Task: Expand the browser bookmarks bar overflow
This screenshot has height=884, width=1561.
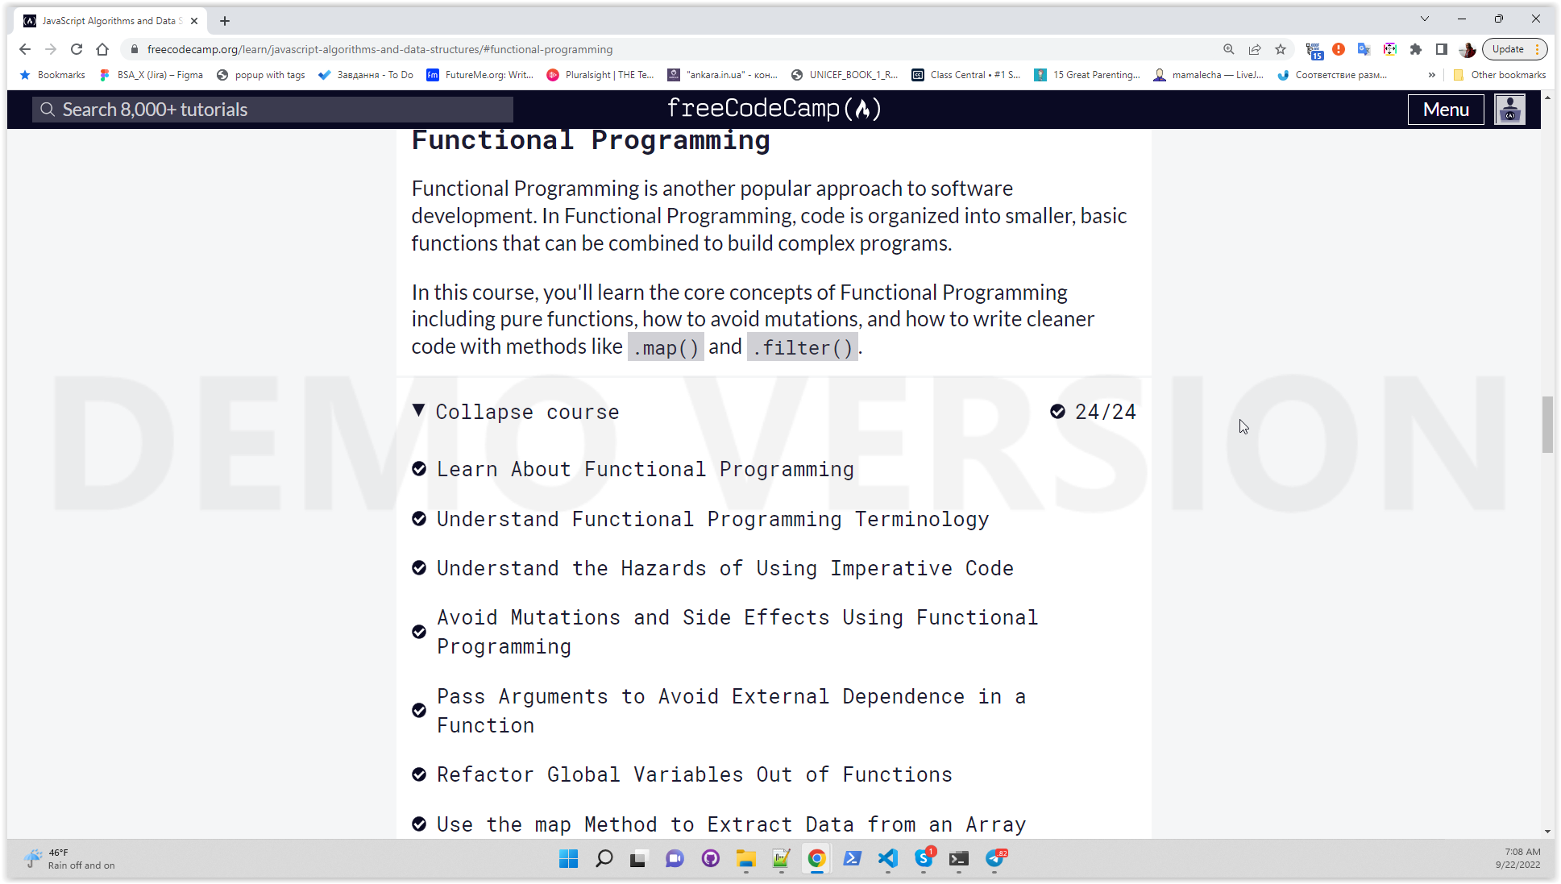Action: pyautogui.click(x=1432, y=74)
